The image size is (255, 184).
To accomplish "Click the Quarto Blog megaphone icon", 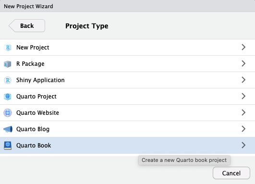I will pyautogui.click(x=8, y=129).
